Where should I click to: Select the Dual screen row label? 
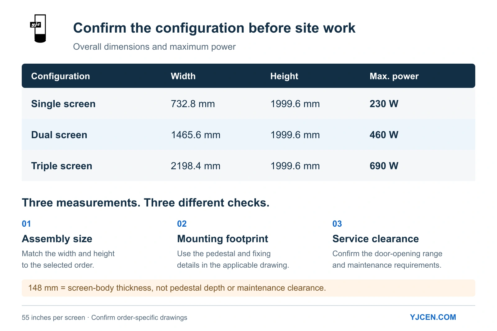click(x=59, y=135)
